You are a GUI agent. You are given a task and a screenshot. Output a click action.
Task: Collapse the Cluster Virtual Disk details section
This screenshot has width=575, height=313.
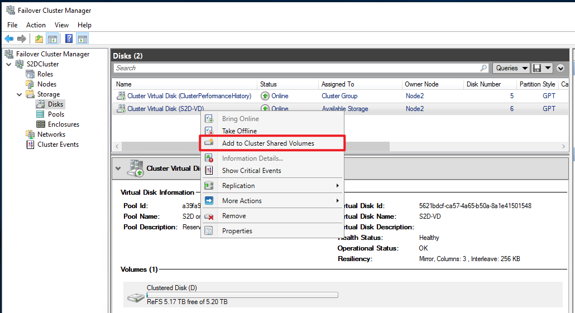(118, 168)
